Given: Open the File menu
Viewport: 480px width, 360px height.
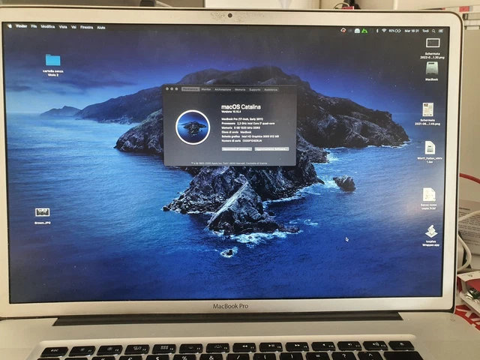Looking at the screenshot, I should click(34, 27).
